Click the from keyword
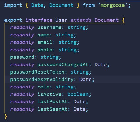This screenshot has width=140, height=122. click(x=89, y=5)
